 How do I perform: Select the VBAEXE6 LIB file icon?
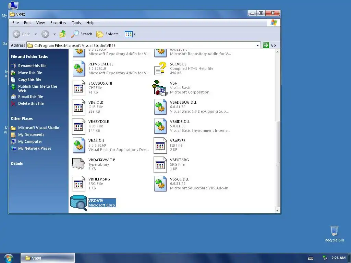160,145
